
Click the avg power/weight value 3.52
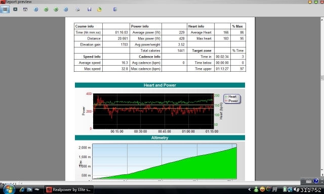[181, 44]
